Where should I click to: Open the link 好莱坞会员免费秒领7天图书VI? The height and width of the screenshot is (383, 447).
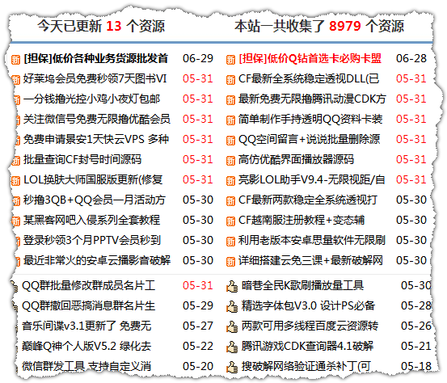tap(95, 78)
